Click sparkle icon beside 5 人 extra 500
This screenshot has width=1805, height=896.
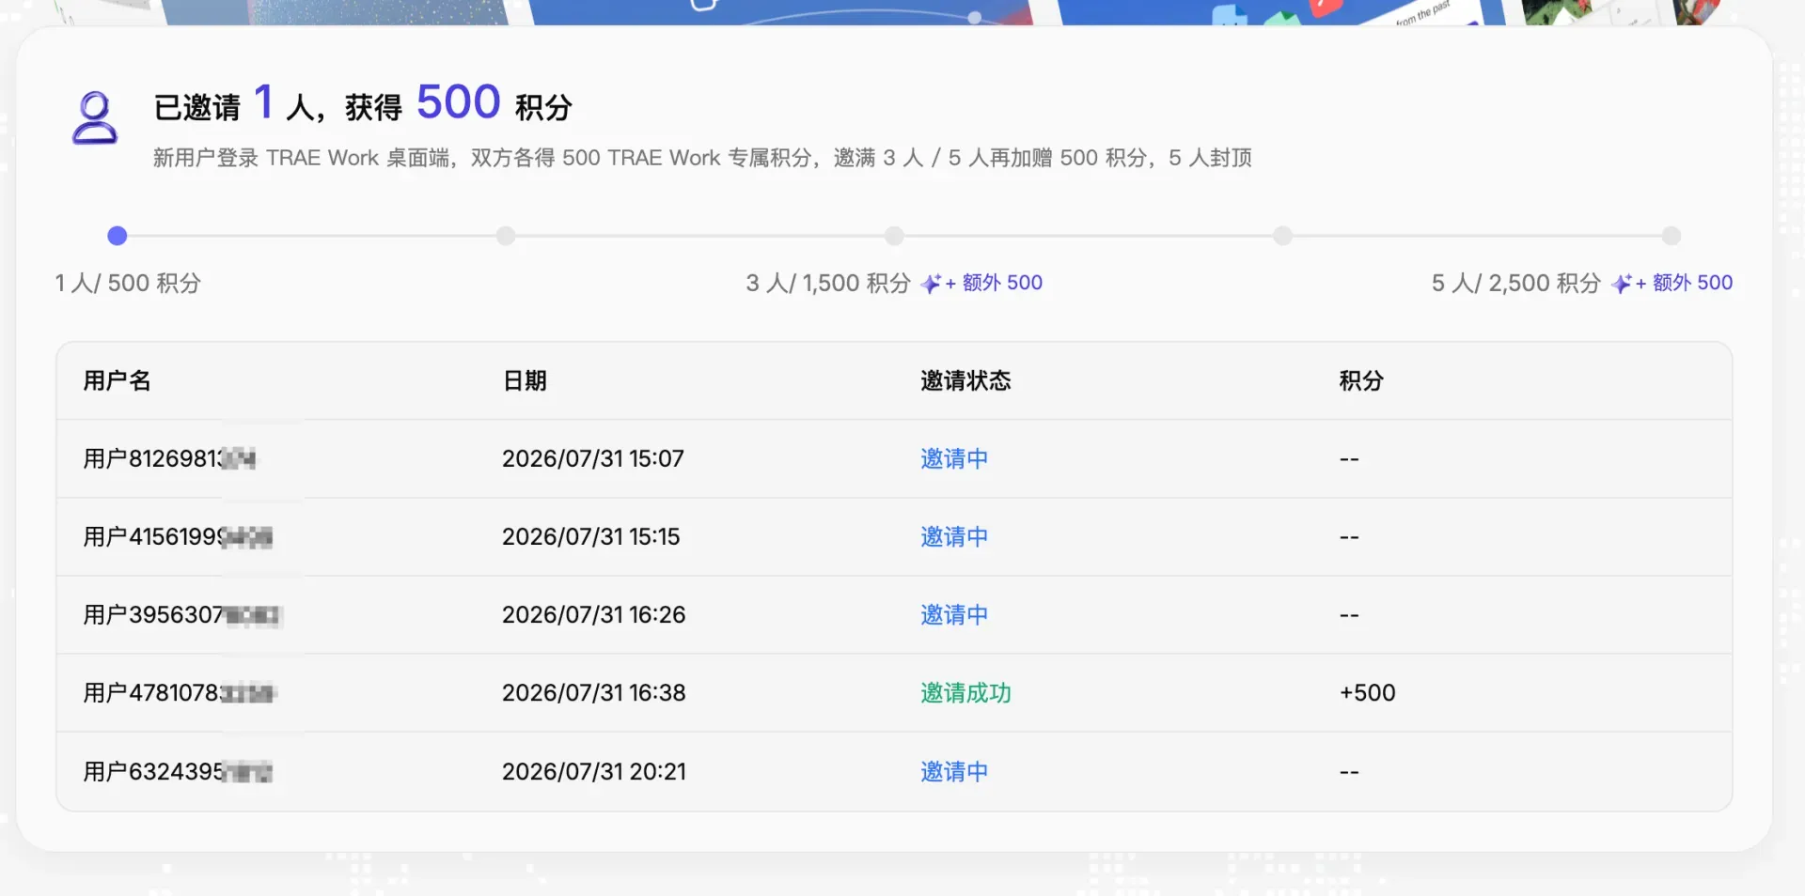point(1621,284)
